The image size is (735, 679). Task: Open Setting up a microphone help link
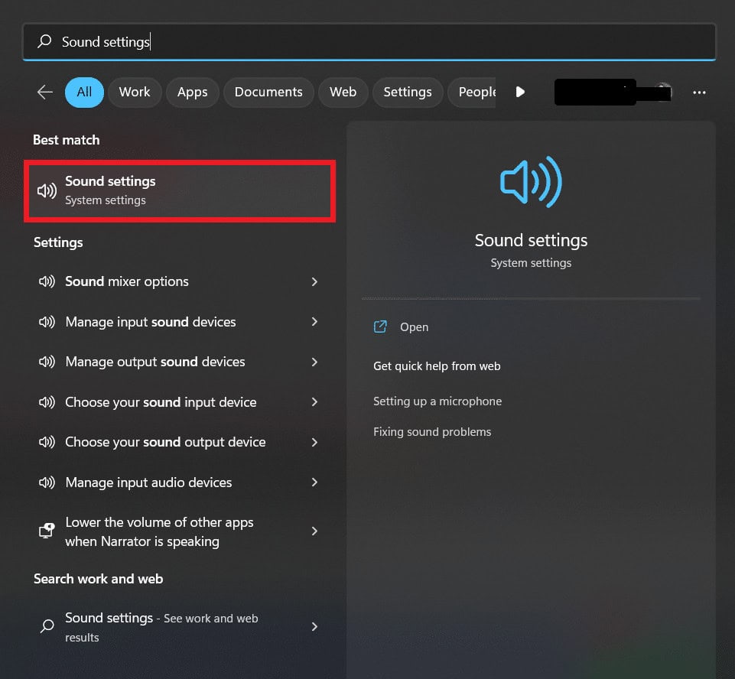coord(437,401)
